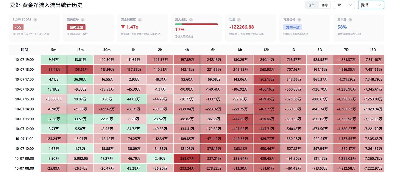Click the 12h column header

click(266, 50)
